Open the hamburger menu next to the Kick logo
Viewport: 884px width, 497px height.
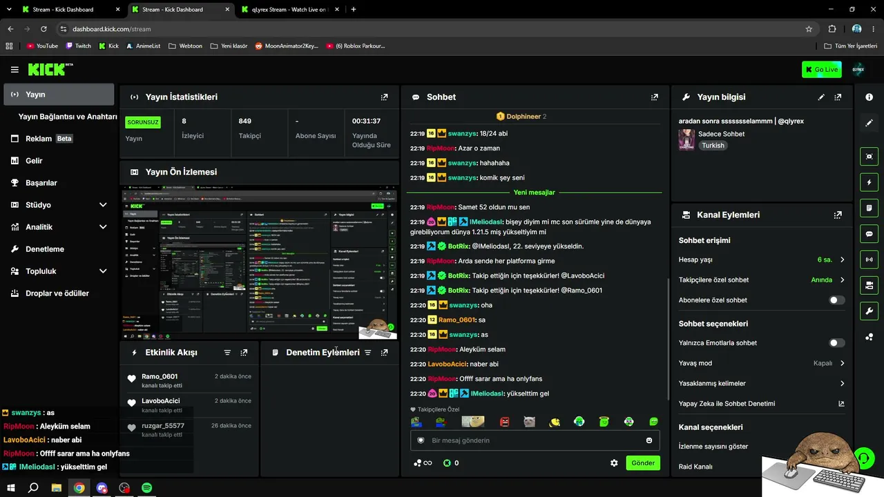click(15, 70)
